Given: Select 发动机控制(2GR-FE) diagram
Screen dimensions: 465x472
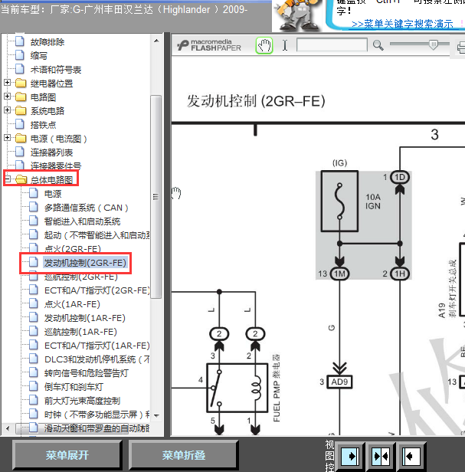Looking at the screenshot, I should [x=85, y=263].
